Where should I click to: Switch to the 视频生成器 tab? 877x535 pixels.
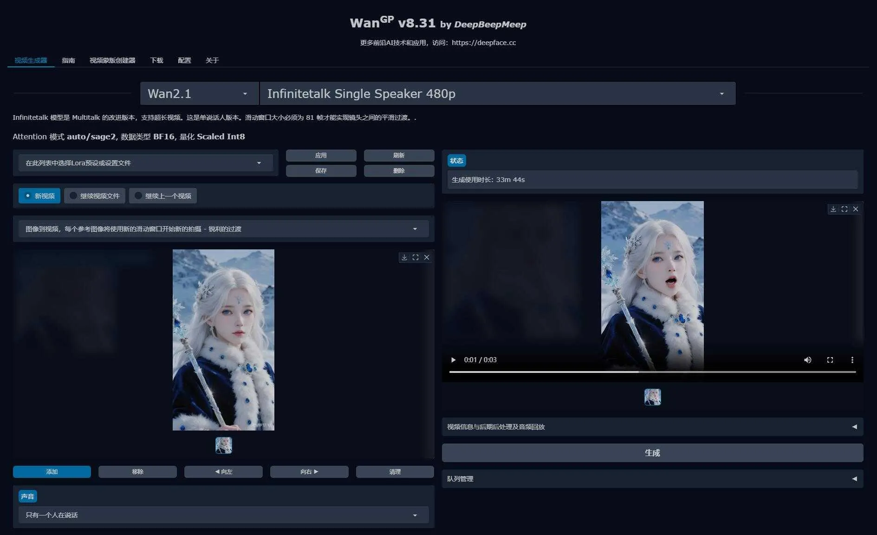(31, 60)
